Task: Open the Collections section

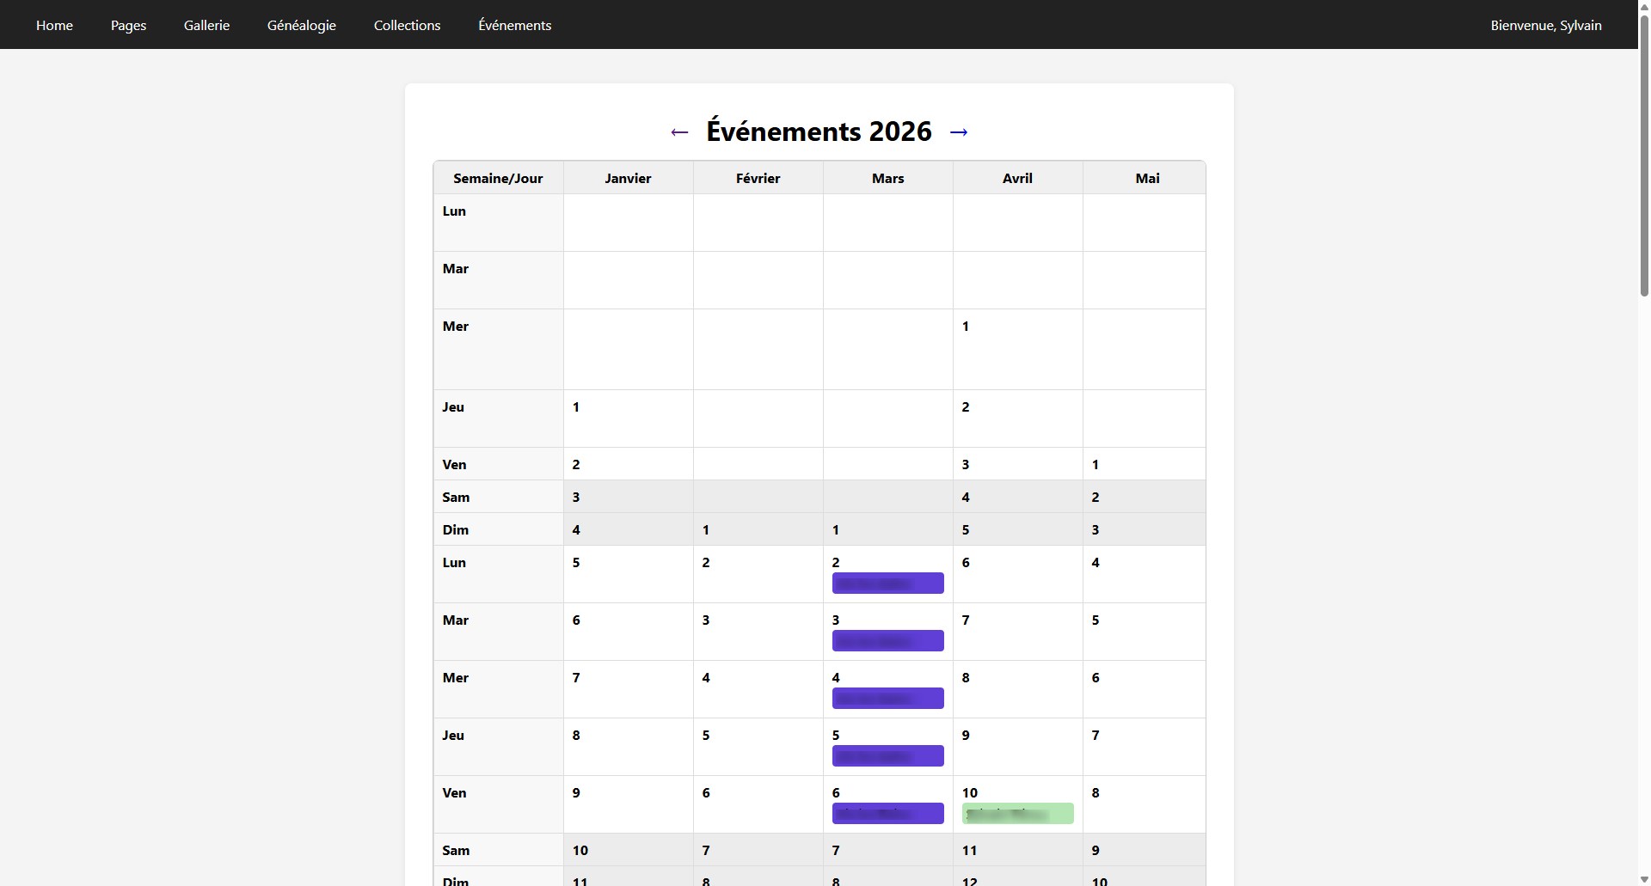Action: click(x=407, y=25)
